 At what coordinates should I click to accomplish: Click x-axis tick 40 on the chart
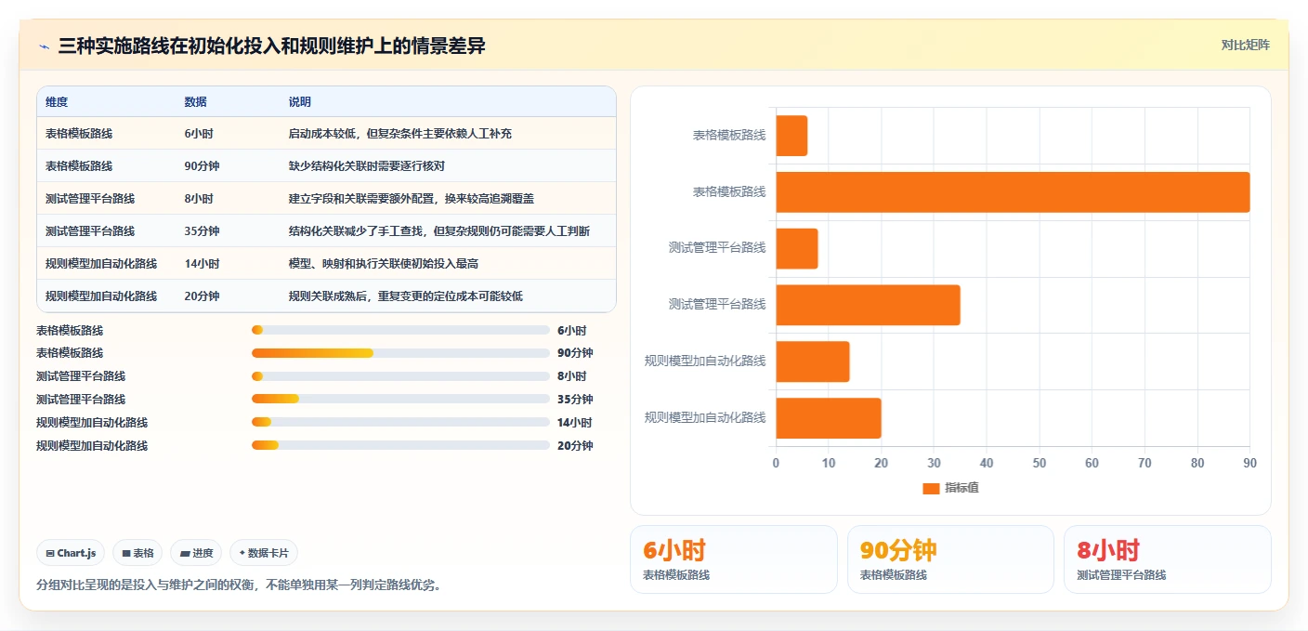click(x=987, y=463)
